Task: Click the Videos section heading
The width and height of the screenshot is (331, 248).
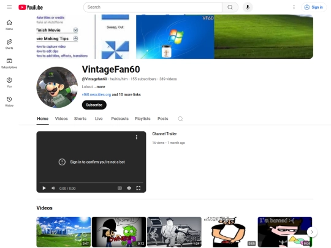Action: coord(45,208)
